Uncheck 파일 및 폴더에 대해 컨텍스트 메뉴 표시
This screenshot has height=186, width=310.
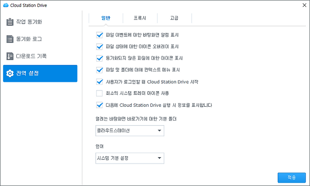click(x=99, y=70)
